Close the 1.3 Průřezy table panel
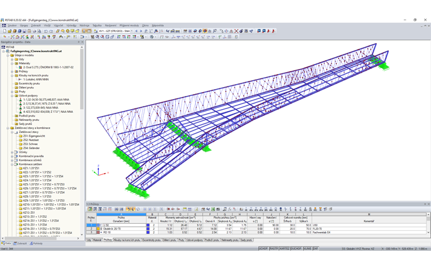The image size is (431, 269). coord(428,204)
